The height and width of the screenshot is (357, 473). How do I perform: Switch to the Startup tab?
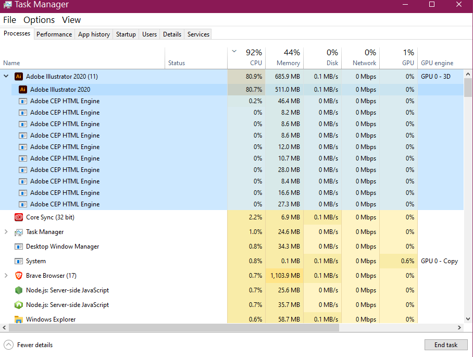point(126,34)
